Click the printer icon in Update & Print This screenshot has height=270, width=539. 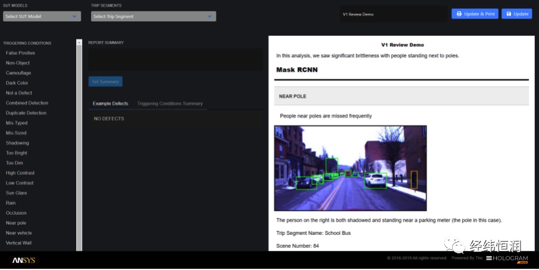tap(459, 14)
